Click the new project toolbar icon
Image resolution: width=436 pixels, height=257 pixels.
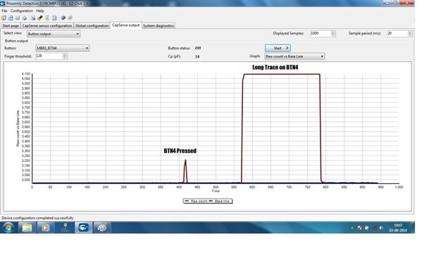[4, 18]
